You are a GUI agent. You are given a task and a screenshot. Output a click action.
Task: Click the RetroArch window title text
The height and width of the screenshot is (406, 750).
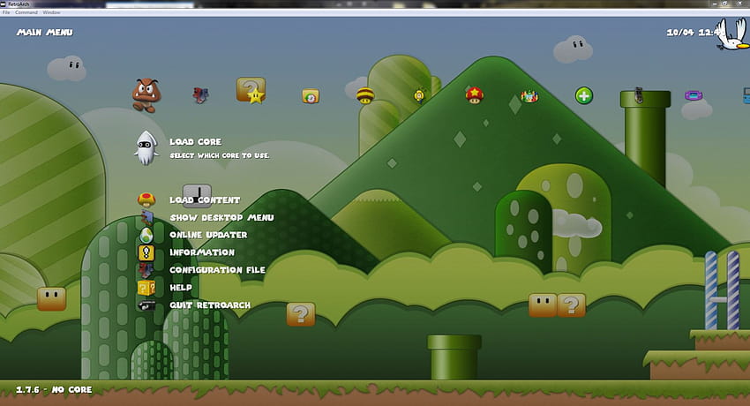[x=19, y=4]
